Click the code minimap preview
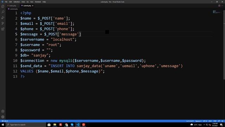The height and width of the screenshot is (127, 225). (x=217, y=12)
